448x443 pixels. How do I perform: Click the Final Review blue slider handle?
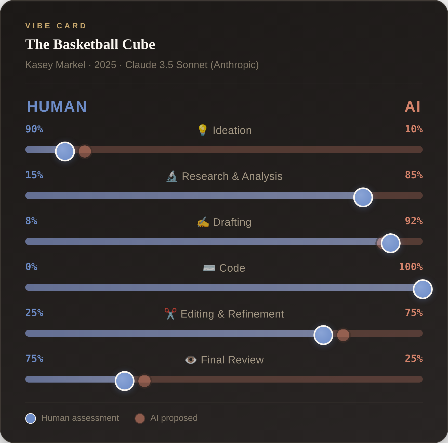pyautogui.click(x=125, y=381)
